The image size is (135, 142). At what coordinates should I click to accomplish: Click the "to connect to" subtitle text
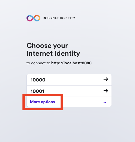click(38, 63)
